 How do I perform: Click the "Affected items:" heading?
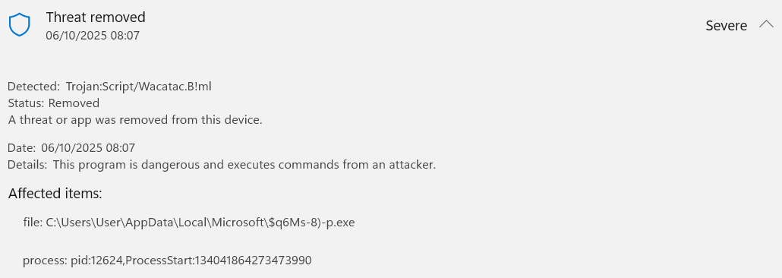(x=55, y=193)
